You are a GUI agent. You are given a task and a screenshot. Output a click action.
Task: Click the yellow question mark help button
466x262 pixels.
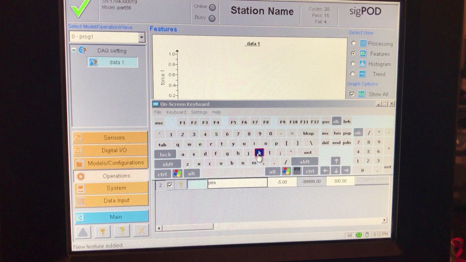click(x=122, y=231)
